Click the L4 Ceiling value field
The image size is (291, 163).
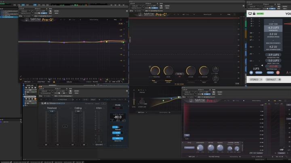(x=78, y=111)
